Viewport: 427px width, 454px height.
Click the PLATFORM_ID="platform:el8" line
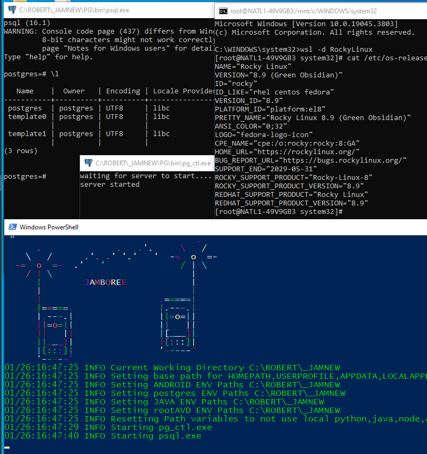(270, 109)
